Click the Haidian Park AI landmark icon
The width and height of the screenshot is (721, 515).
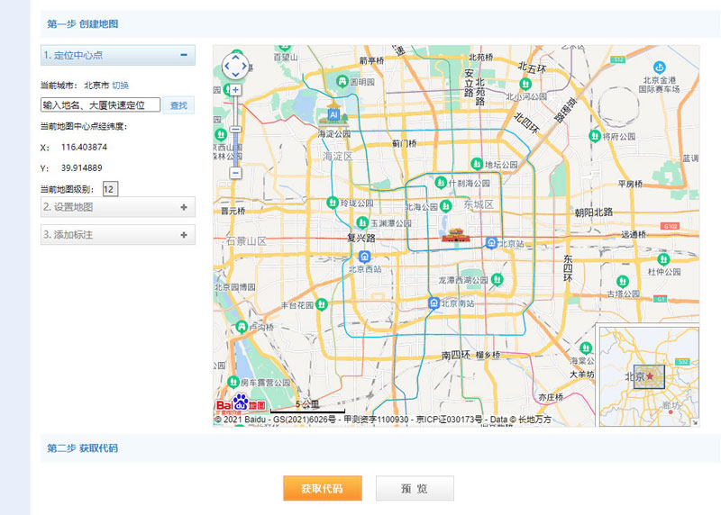tap(333, 114)
